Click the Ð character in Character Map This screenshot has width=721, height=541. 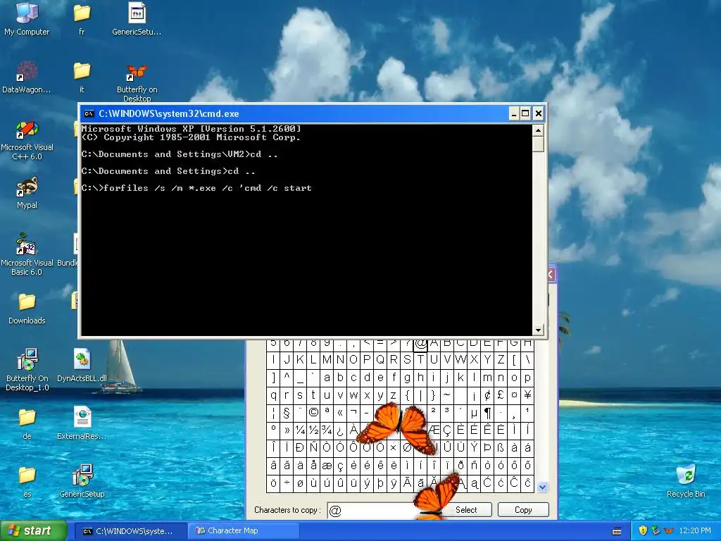pyautogui.click(x=300, y=447)
